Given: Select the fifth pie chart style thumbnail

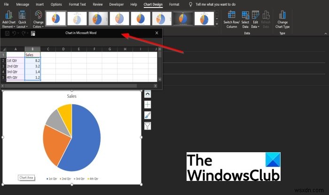Looking at the screenshot, I should point(141,18).
